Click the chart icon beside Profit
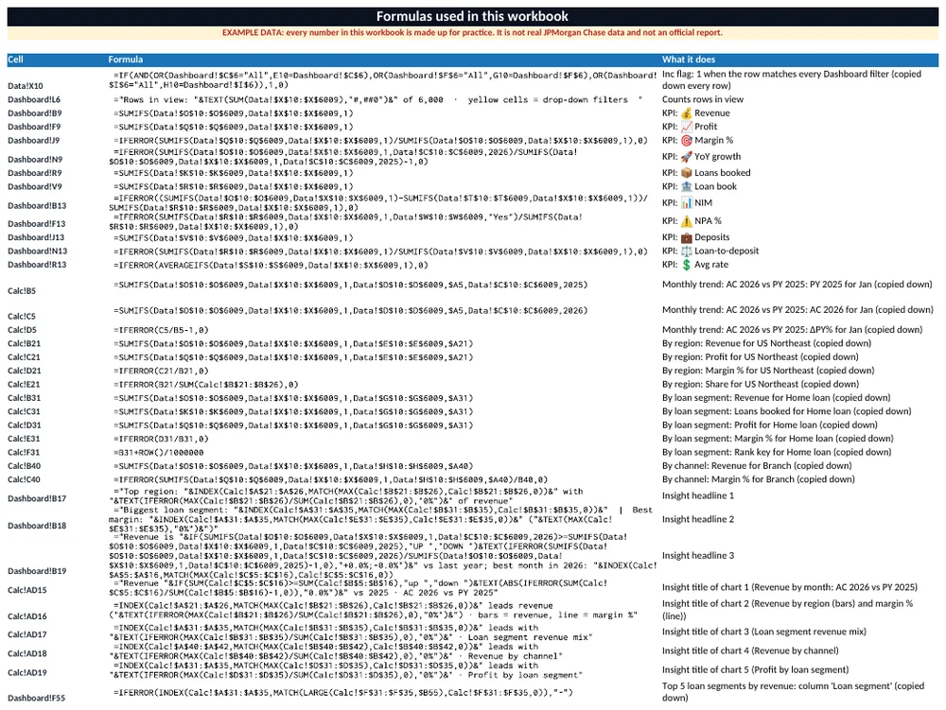 (x=686, y=127)
